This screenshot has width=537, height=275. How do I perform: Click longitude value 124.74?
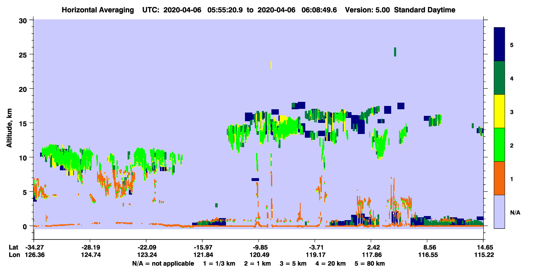[90, 255]
